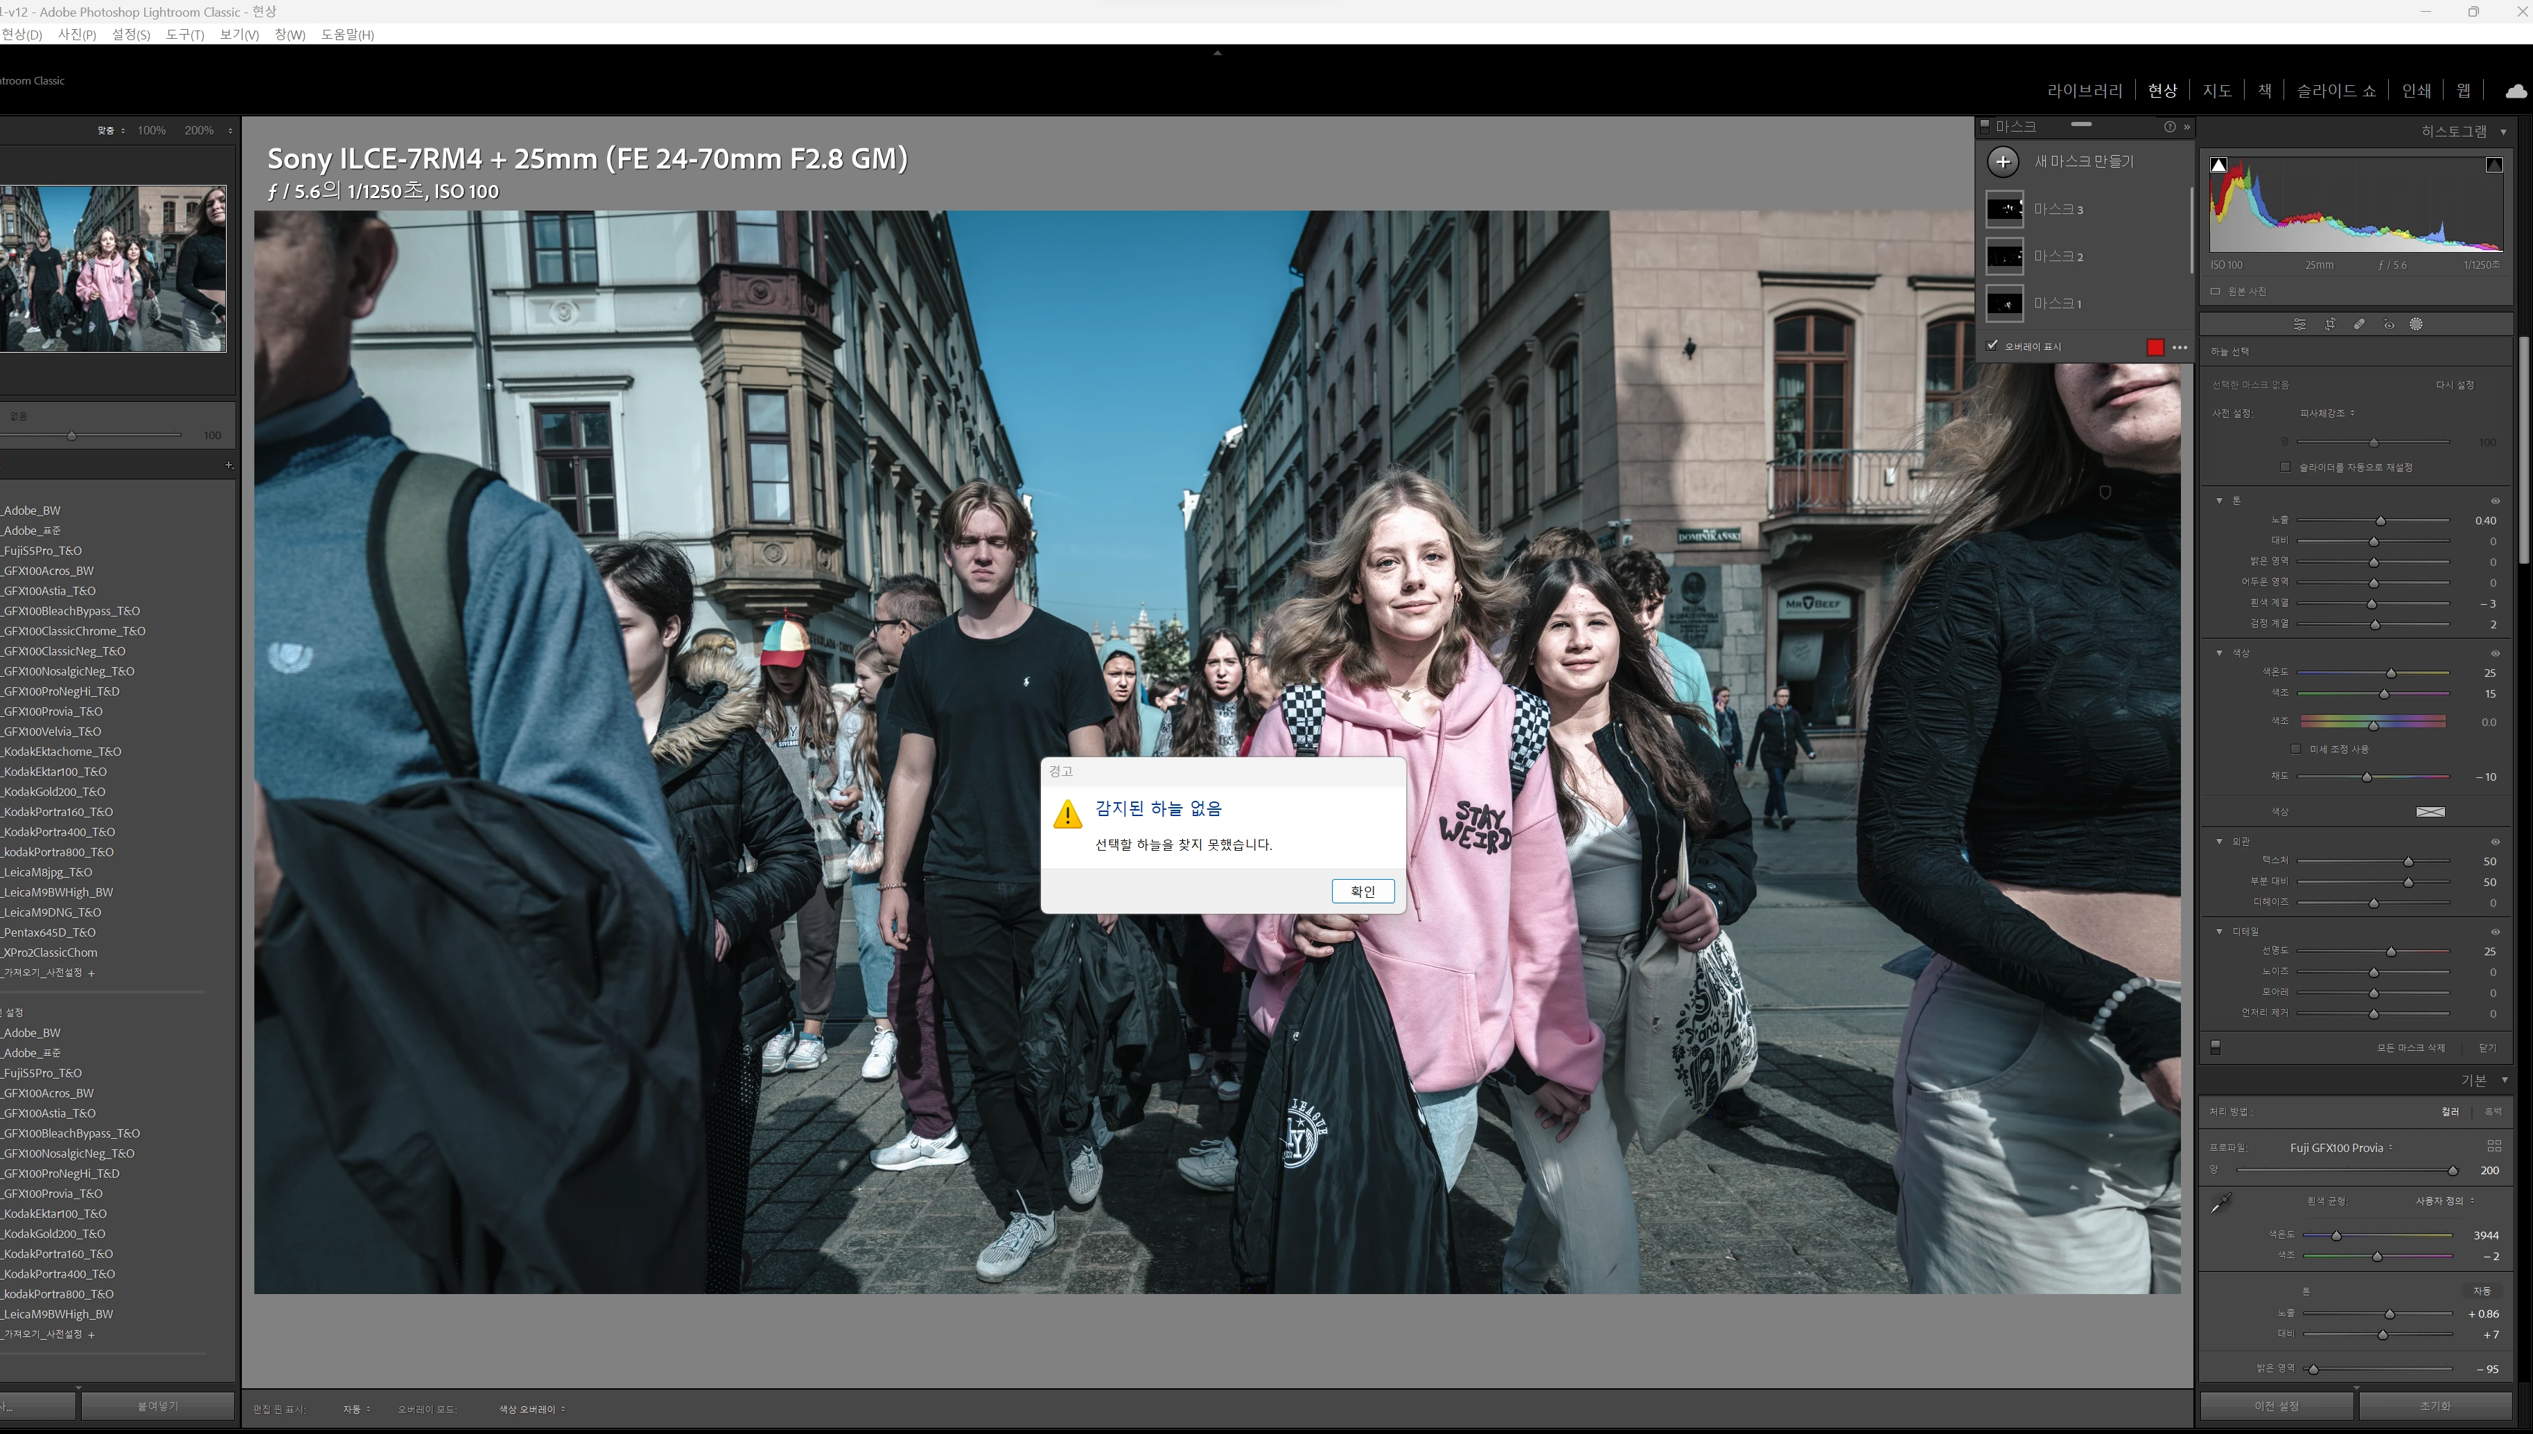Select the Red Eye correction icon
2533x1434 pixels.
click(2388, 324)
